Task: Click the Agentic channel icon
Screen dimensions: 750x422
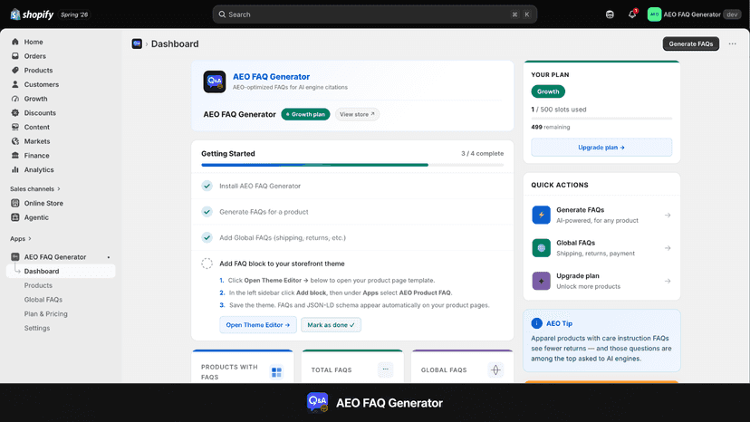Action: tap(15, 217)
